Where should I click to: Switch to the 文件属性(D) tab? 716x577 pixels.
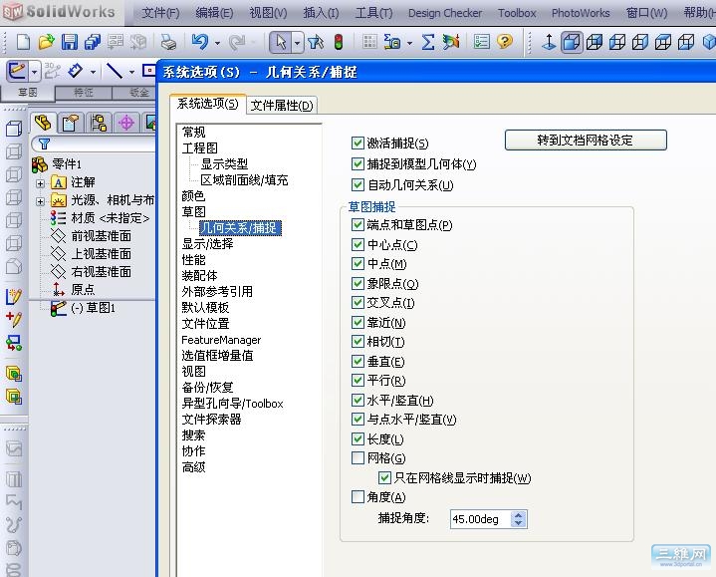coord(282,106)
